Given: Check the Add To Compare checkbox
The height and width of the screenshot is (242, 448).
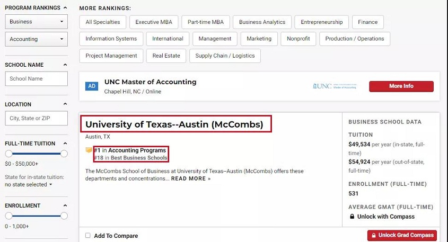Looking at the screenshot, I should point(87,236).
